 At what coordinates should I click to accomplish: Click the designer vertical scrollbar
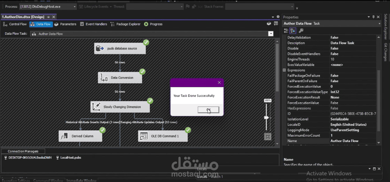coord(277,67)
